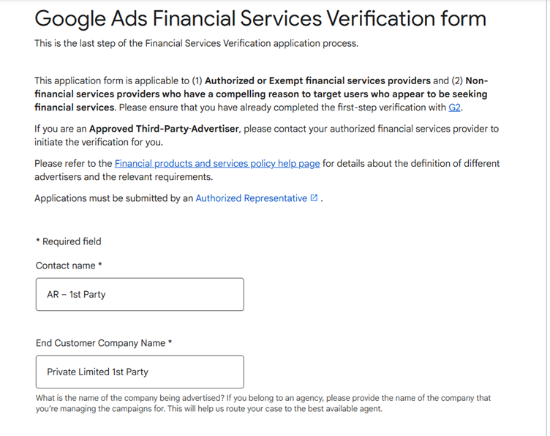Click the bold Non-financial services providers text

tap(261, 94)
